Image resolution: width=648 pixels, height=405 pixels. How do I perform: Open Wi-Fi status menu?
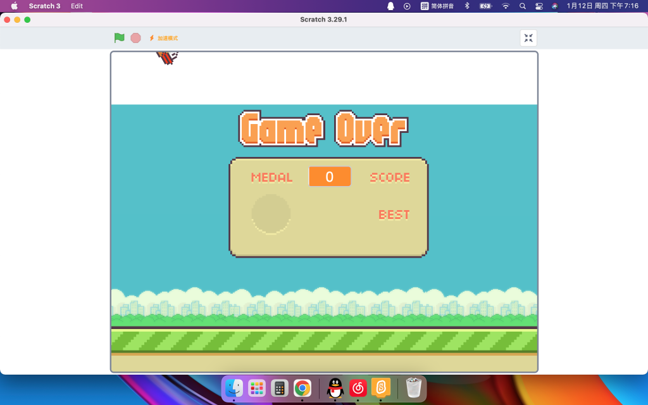506,6
